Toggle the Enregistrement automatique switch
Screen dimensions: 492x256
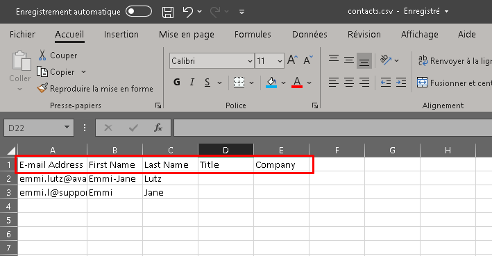pyautogui.click(x=139, y=12)
